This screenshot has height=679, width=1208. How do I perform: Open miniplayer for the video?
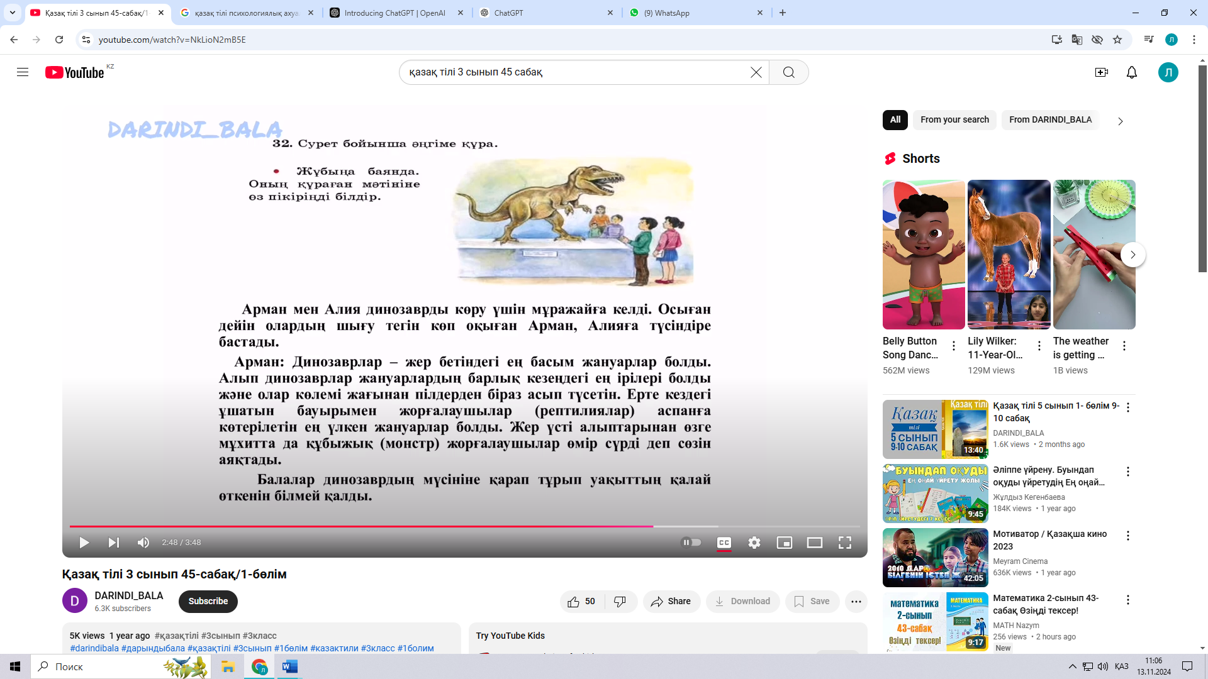(785, 543)
